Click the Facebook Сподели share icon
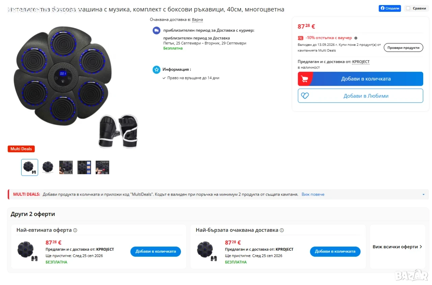This screenshot has width=432, height=285. click(x=382, y=8)
